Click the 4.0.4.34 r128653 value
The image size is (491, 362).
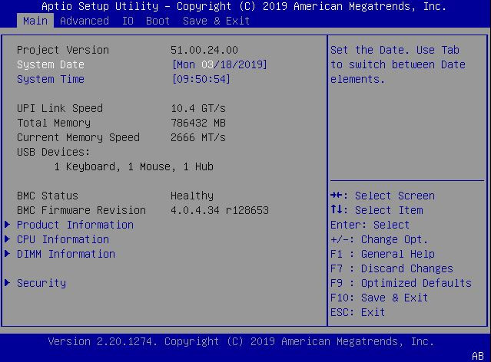pyautogui.click(x=220, y=210)
